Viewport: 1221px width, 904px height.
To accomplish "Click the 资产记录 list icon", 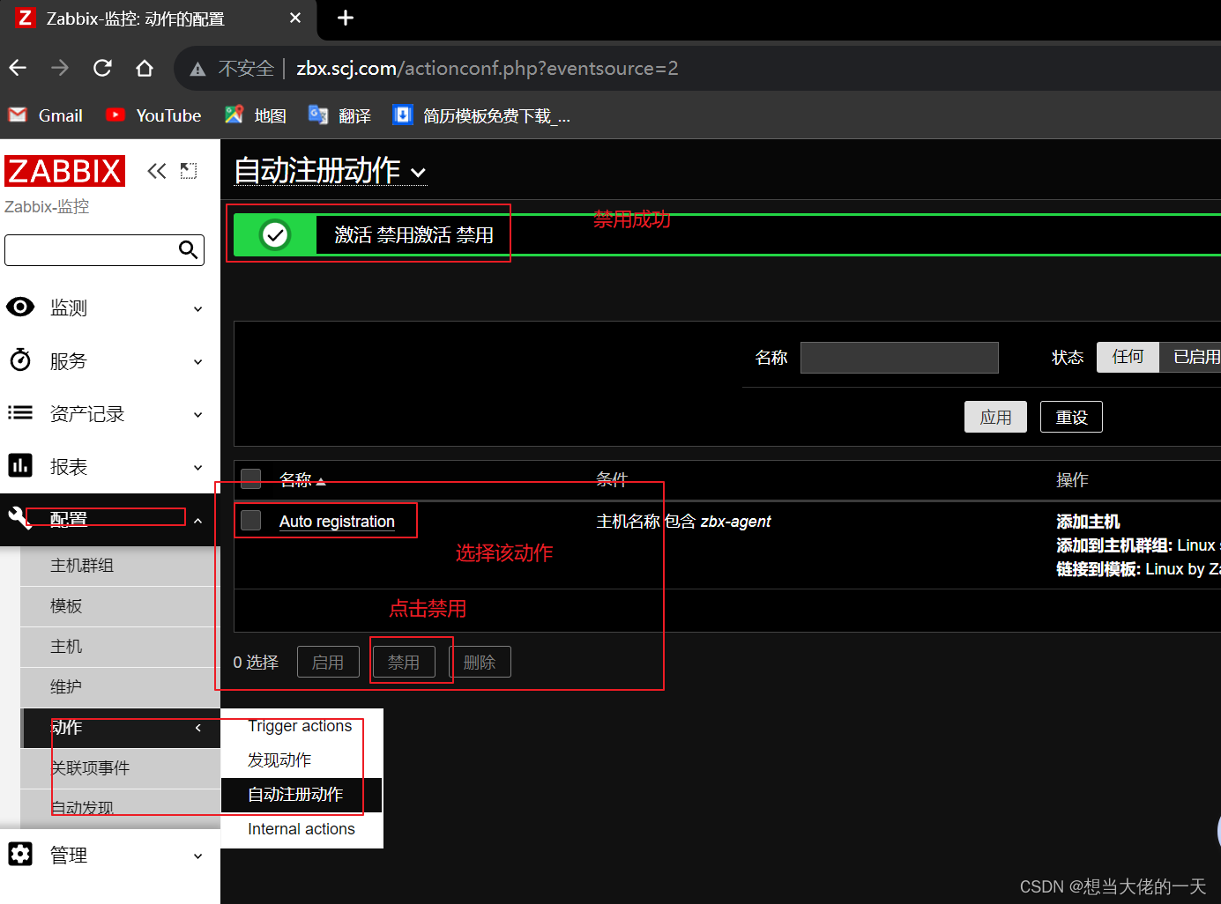I will tap(20, 412).
